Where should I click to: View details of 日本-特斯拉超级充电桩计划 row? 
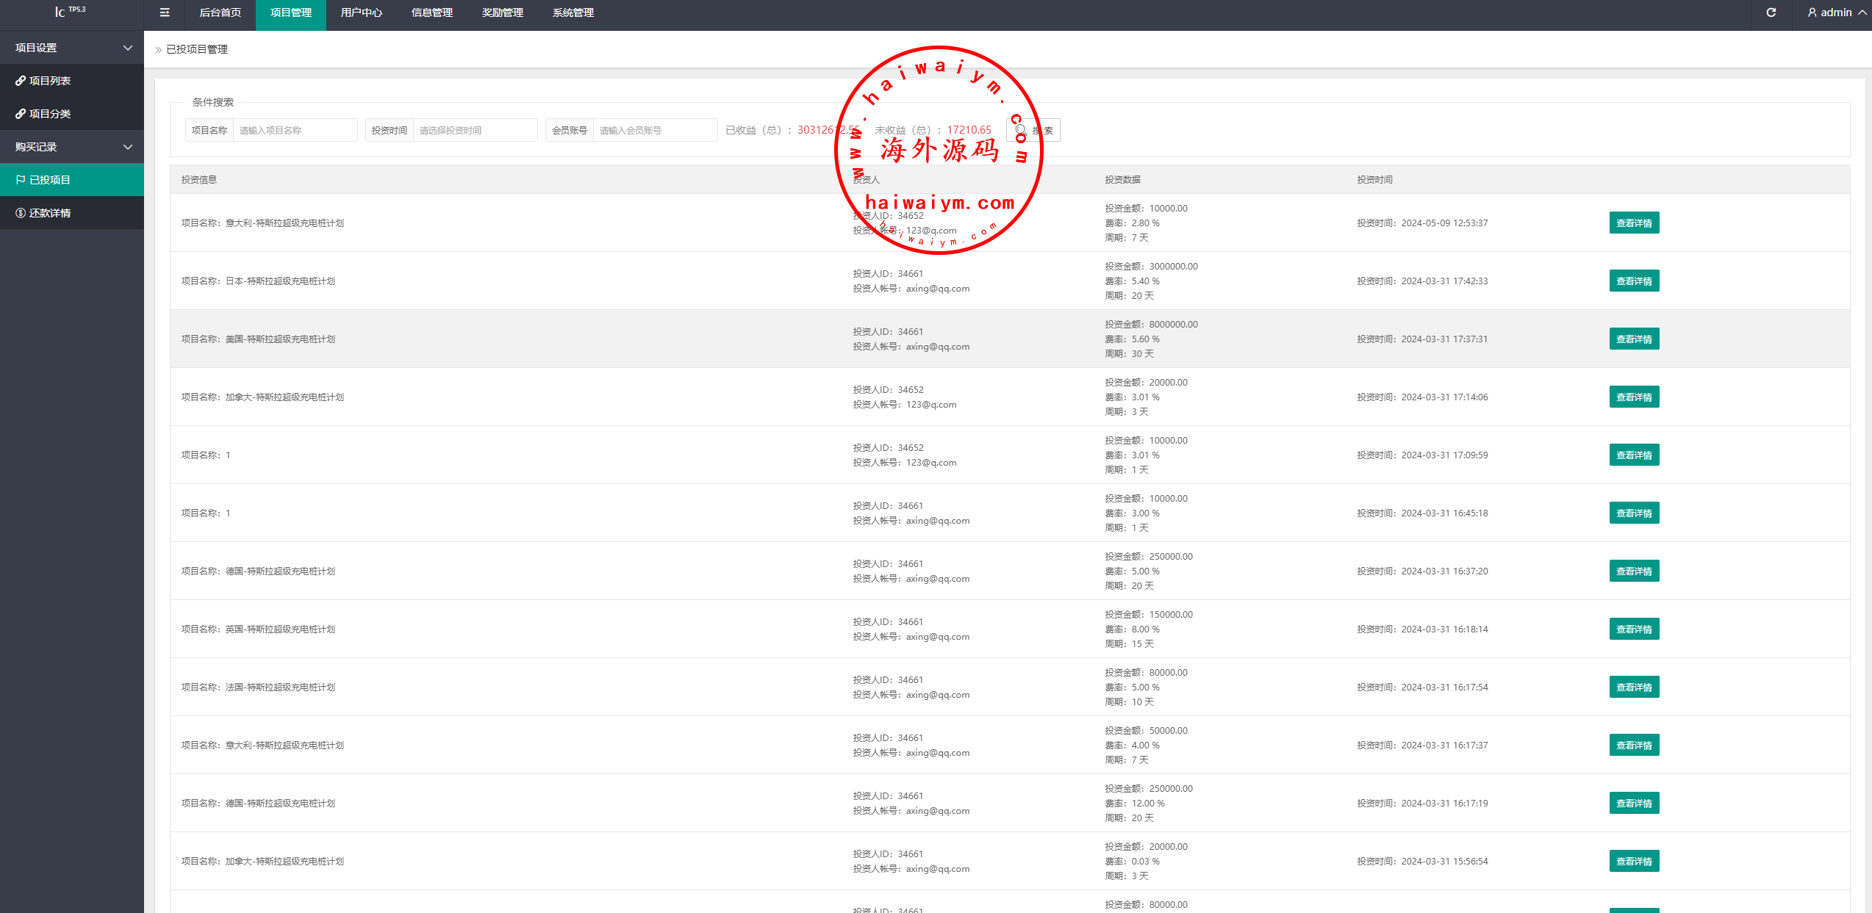(x=1633, y=281)
